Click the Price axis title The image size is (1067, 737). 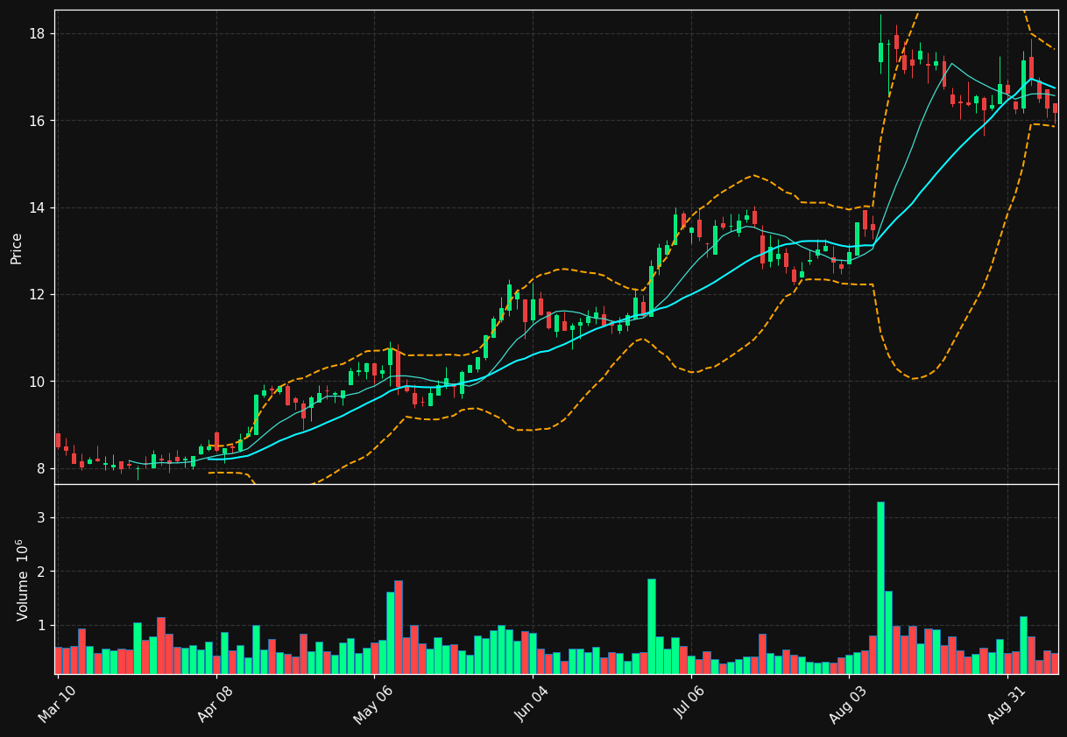pos(17,248)
